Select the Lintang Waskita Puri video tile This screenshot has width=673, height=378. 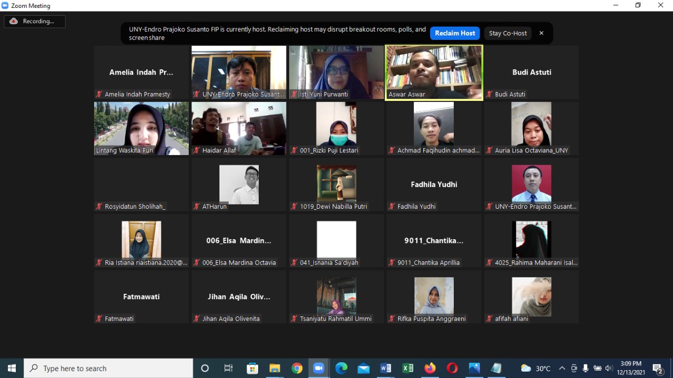point(141,128)
